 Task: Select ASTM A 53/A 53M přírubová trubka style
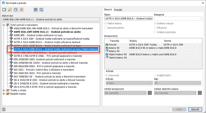(51, 39)
